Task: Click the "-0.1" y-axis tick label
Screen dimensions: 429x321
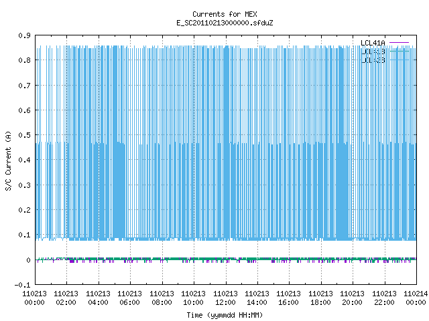Action: pyautogui.click(x=22, y=285)
